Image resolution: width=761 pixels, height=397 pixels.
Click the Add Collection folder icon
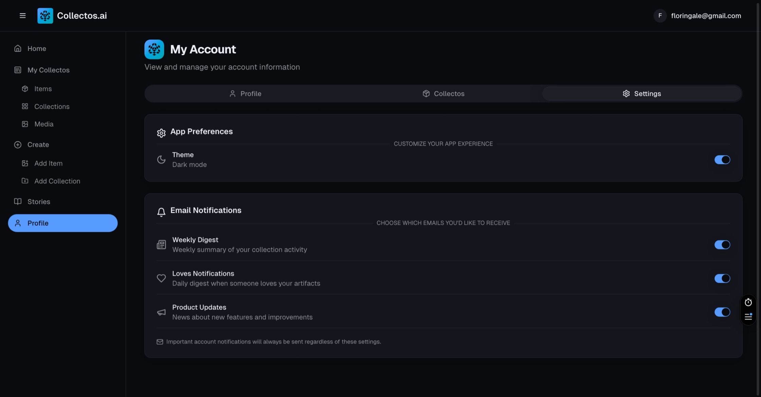click(25, 181)
